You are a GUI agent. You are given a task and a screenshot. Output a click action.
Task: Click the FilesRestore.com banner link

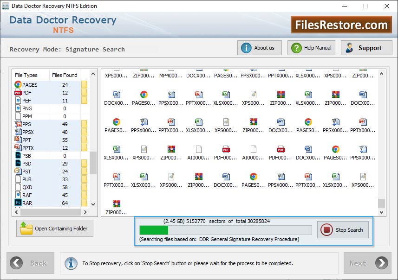[x=341, y=25]
